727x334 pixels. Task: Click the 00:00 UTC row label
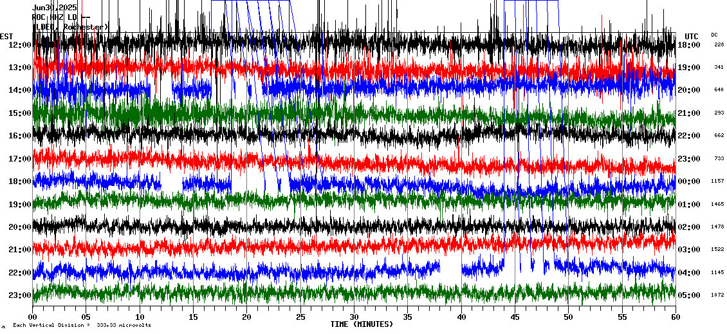pos(689,181)
